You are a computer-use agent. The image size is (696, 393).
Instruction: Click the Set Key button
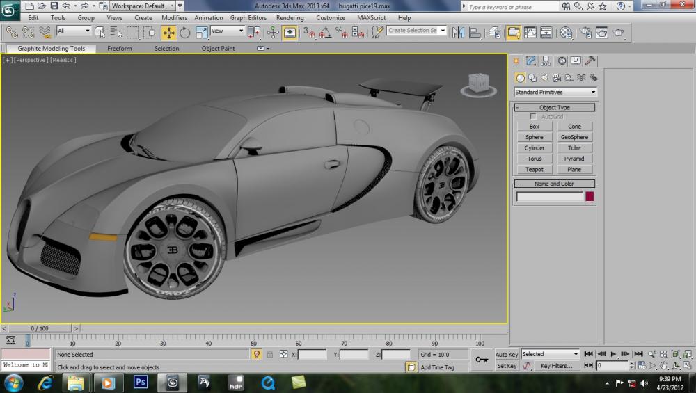pos(507,366)
